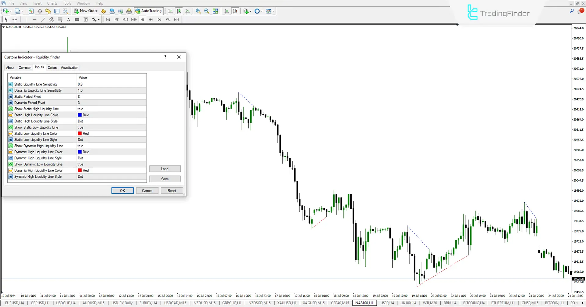
Task: Select the Crosshair tool
Action: click(15, 19)
